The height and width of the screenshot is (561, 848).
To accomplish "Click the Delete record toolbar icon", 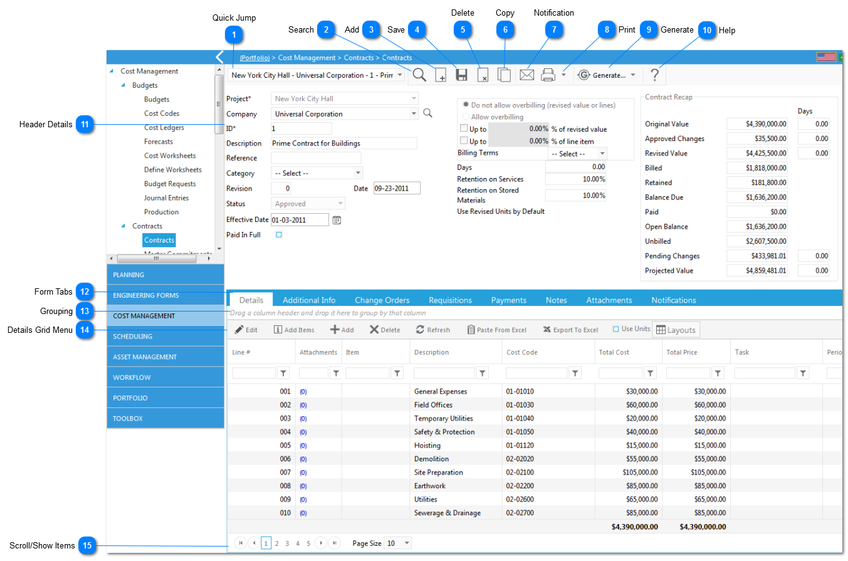I will click(483, 75).
